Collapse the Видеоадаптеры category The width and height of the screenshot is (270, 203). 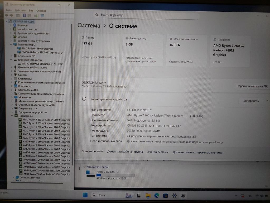pyautogui.click(x=11, y=45)
